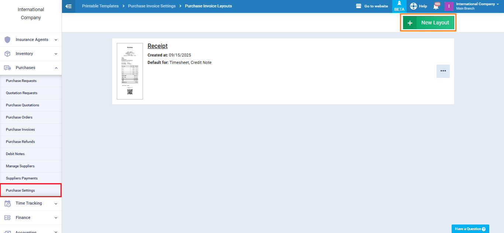Click the New Layout button
Viewport: 504px width, 233px height.
(428, 23)
